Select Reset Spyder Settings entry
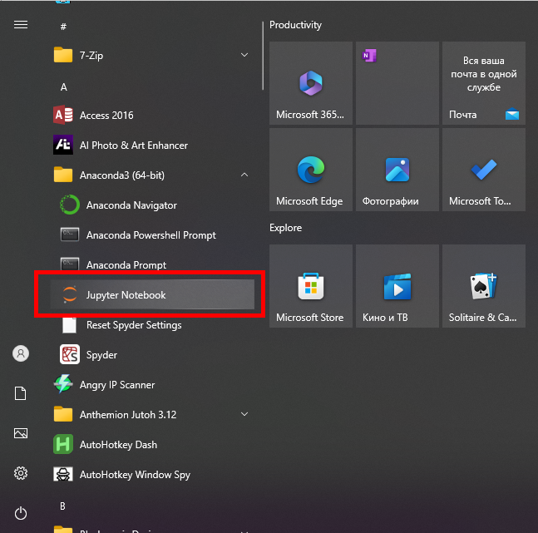The height and width of the screenshot is (533, 538). point(133,325)
